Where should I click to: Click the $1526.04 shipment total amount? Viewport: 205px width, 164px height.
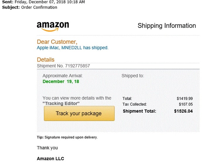click(183, 111)
